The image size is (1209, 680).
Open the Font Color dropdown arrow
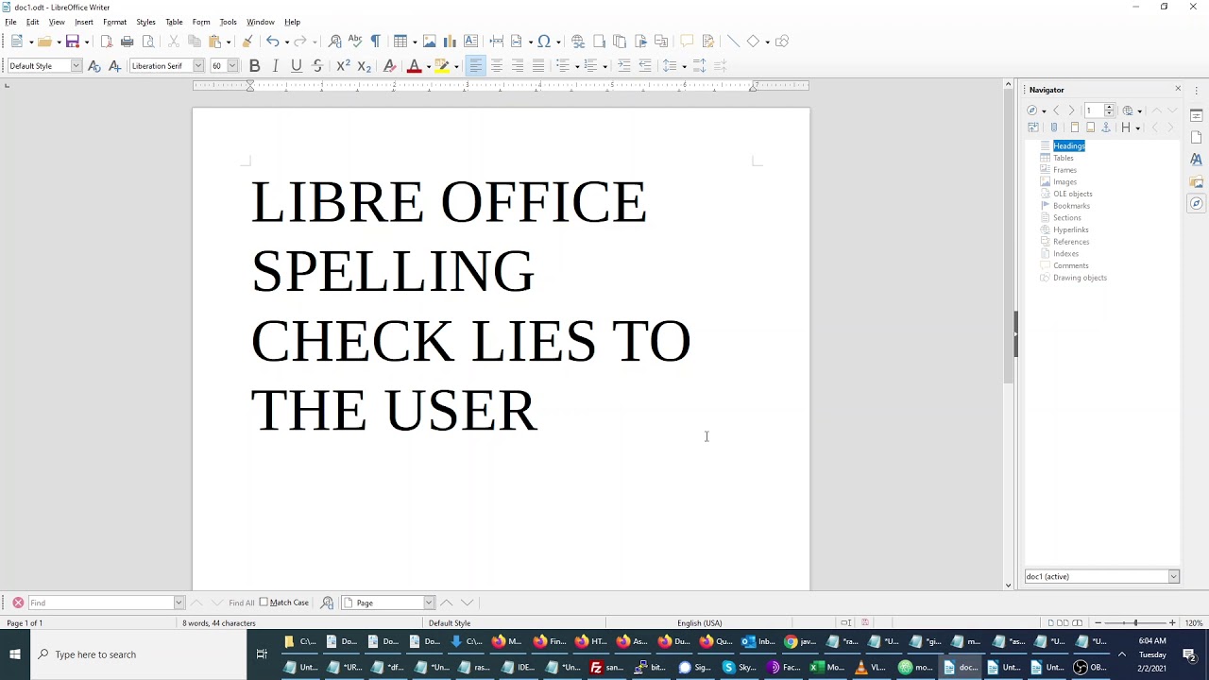click(x=428, y=66)
